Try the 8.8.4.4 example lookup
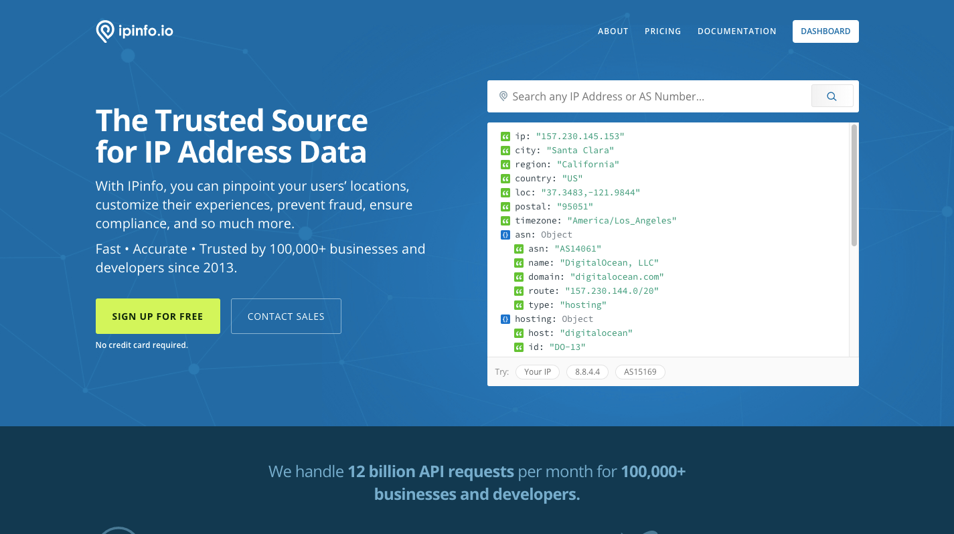954x534 pixels. (x=588, y=372)
